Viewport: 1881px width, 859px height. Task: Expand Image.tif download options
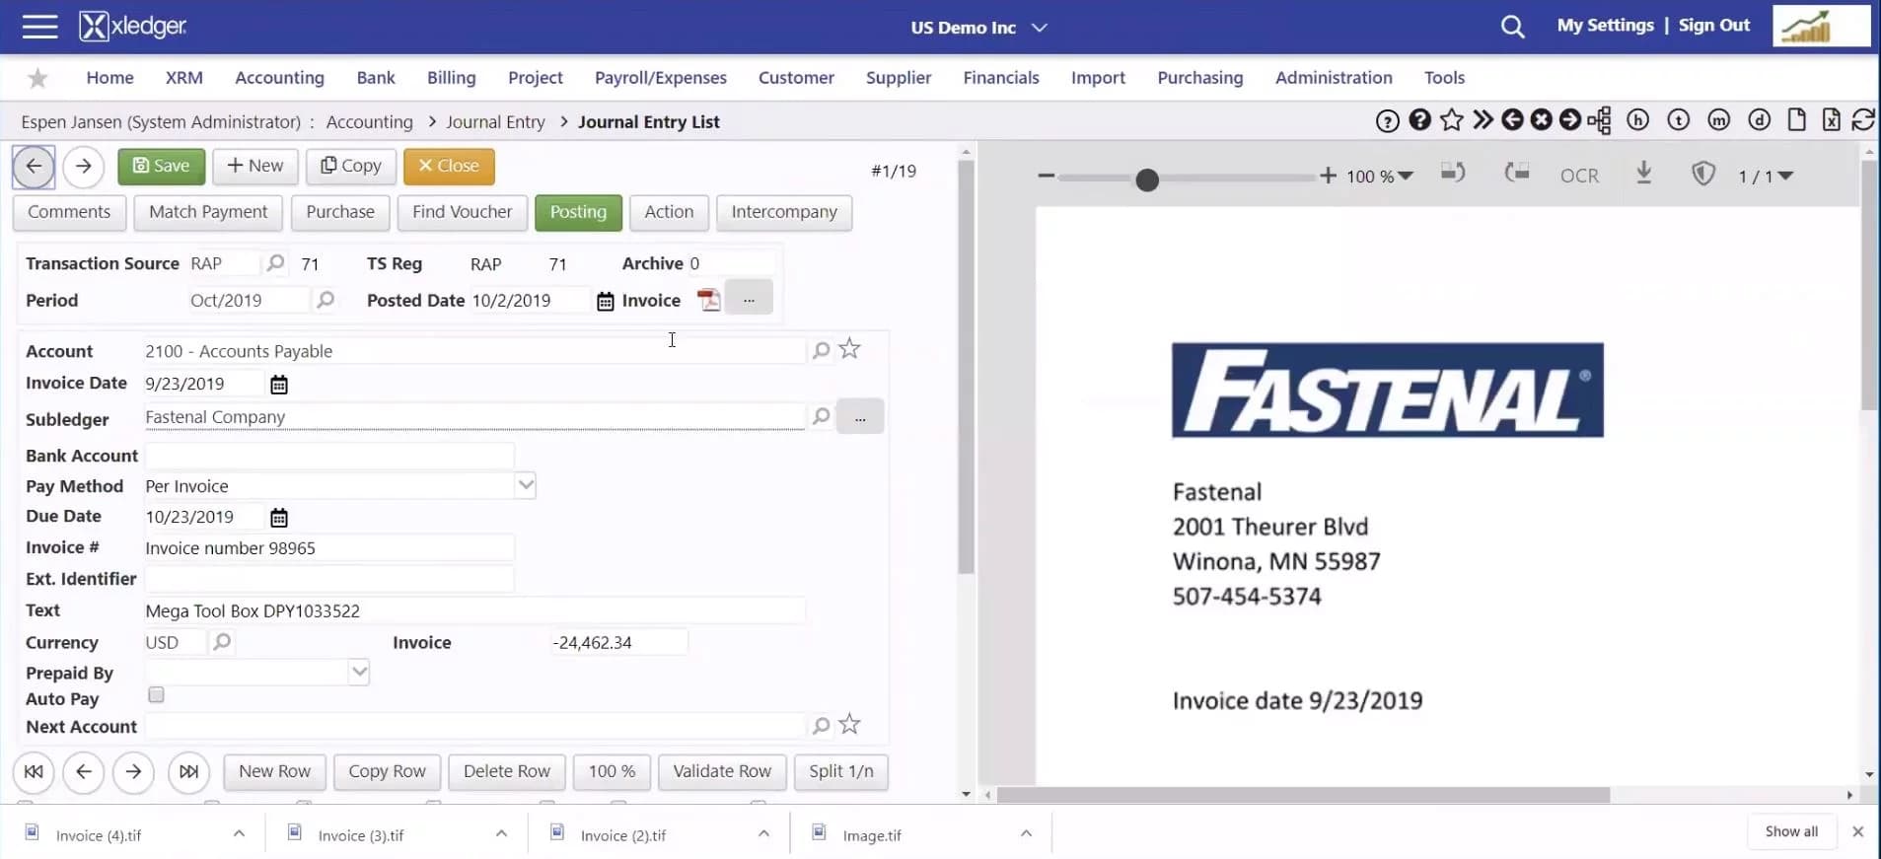click(x=1026, y=834)
